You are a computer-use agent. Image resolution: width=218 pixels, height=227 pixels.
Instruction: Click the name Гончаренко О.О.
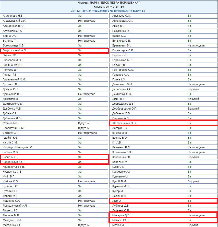123,70
